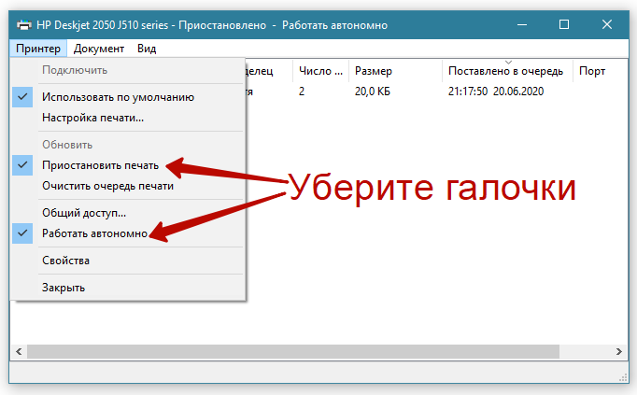
Task: Sort by Число column header
Action: point(320,71)
